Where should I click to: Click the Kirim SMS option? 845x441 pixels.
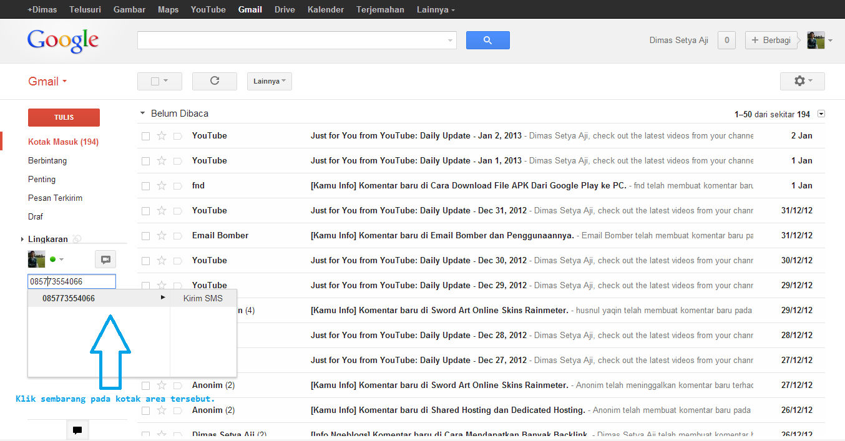pos(203,298)
